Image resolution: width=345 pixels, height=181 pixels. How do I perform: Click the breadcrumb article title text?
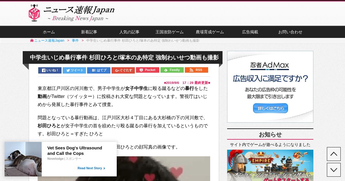(x=143, y=41)
